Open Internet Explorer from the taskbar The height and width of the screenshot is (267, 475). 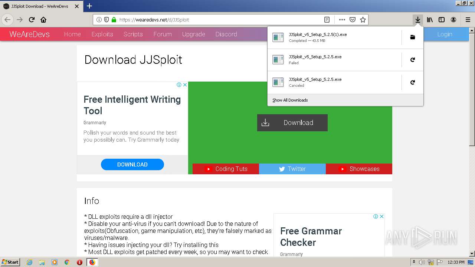tap(29, 262)
